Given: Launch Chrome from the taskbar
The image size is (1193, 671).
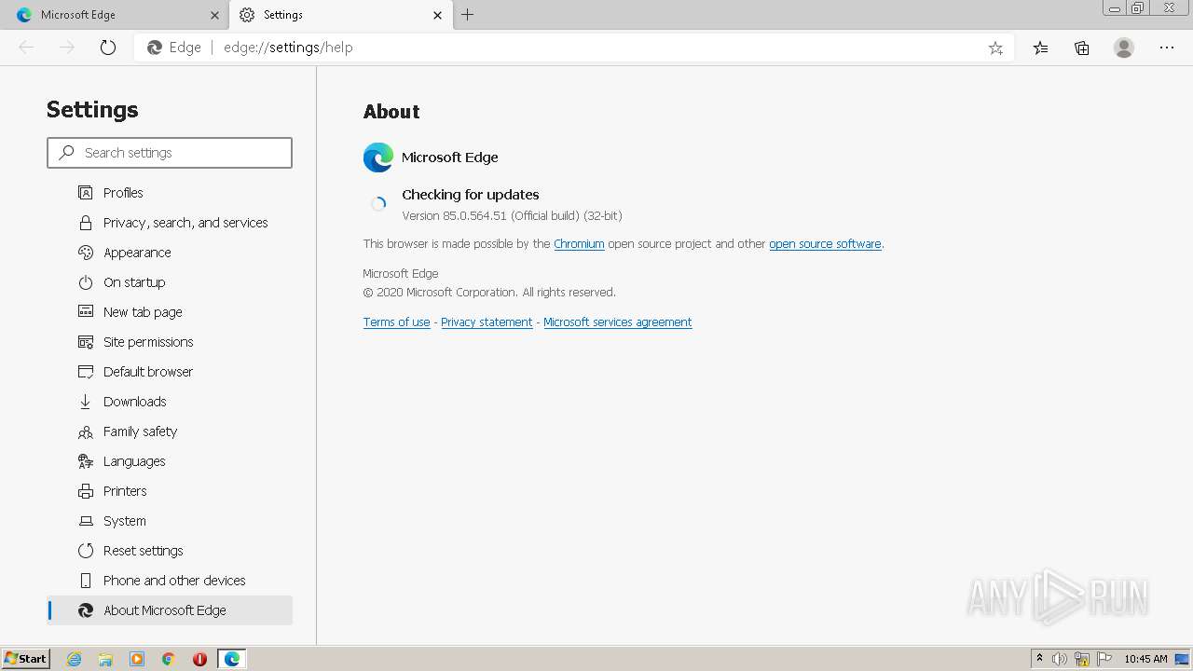Looking at the screenshot, I should pos(169,659).
